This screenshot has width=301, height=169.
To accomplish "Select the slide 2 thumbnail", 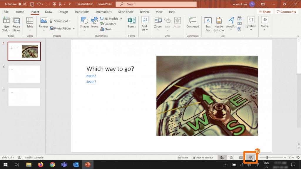I will (24, 74).
